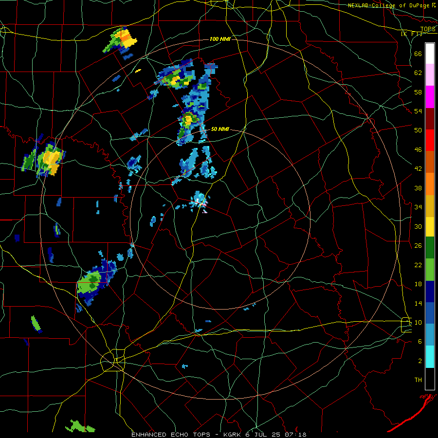This screenshot has width=438, height=438.
Task: Click the "42" legend value
Action: 418,169
